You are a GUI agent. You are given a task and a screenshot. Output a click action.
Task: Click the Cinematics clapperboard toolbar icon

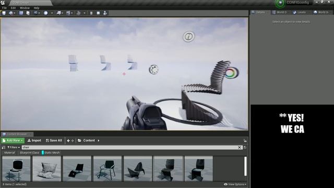[68, 13]
